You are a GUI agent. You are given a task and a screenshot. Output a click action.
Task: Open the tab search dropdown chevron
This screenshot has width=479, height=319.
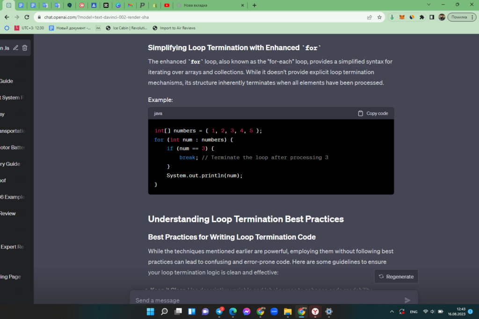click(428, 5)
